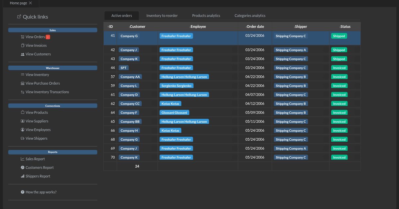Image resolution: width=399 pixels, height=209 pixels.
Task: Click the pie chart icon beside Customers Report
Action: 23,168
